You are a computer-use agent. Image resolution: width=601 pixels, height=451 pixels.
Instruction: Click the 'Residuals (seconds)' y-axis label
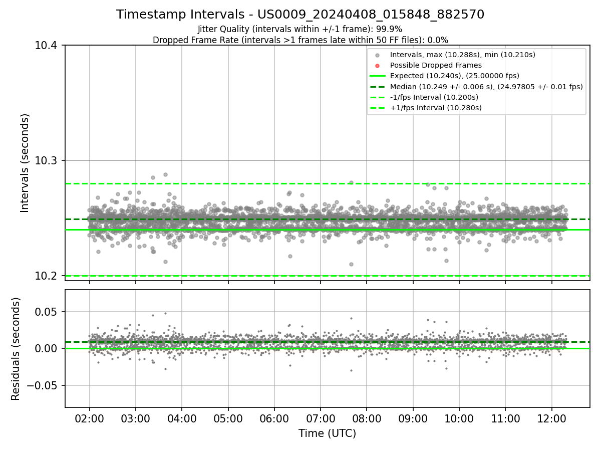16,349
